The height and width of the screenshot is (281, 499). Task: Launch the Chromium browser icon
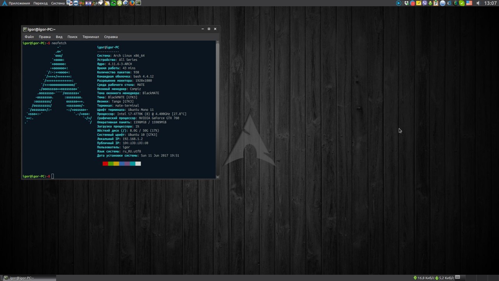coord(126,3)
